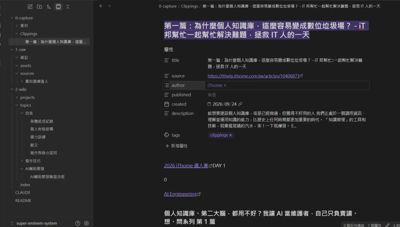Select the date value in the created field
400x227 pixels.
225,104
